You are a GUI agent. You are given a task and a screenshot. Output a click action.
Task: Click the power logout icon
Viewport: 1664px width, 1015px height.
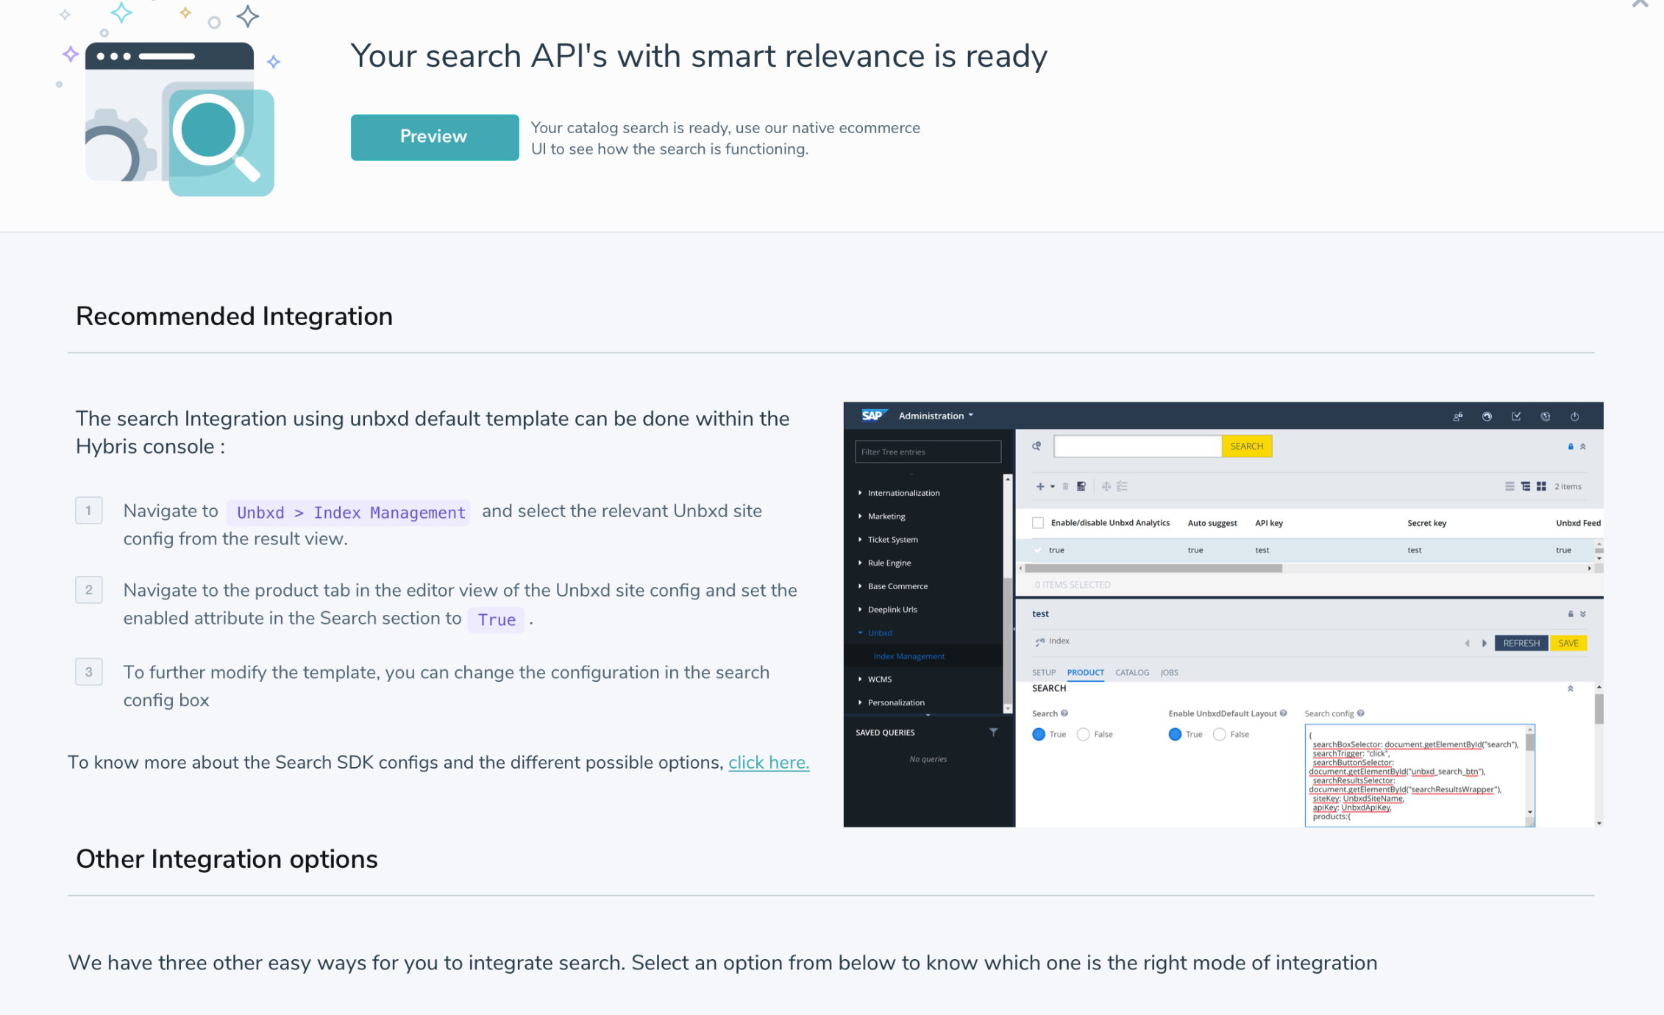[x=1575, y=416]
